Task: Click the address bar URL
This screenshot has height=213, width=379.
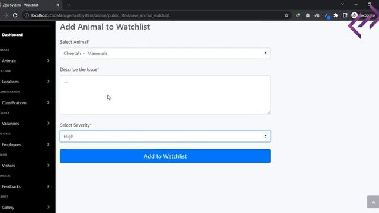Action: [100, 15]
